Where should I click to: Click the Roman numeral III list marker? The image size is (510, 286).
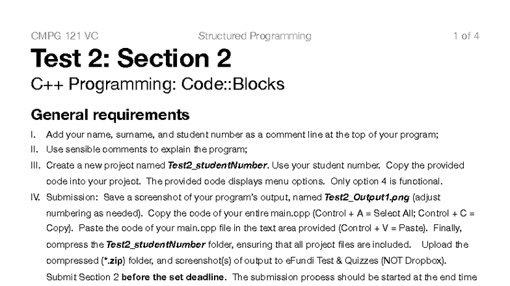(35, 165)
